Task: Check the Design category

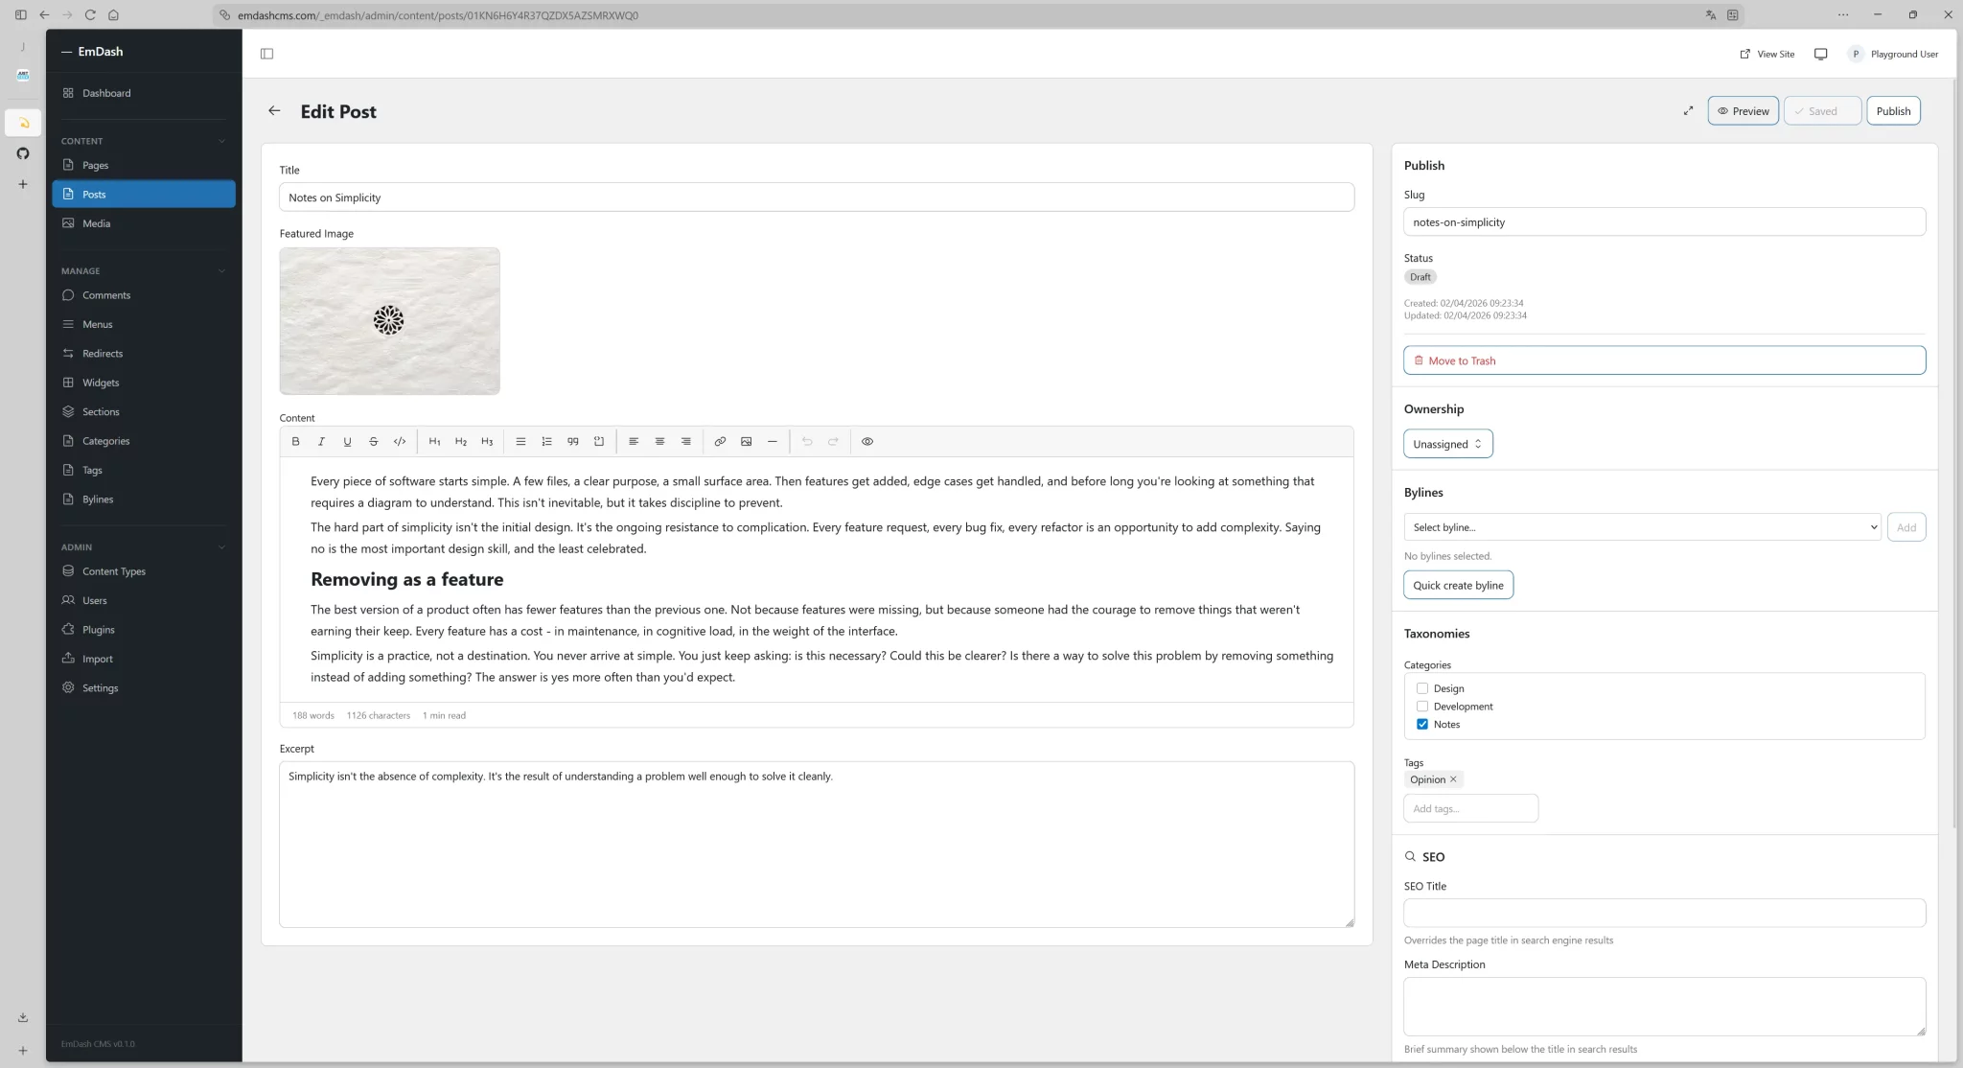Action: tap(1422, 688)
